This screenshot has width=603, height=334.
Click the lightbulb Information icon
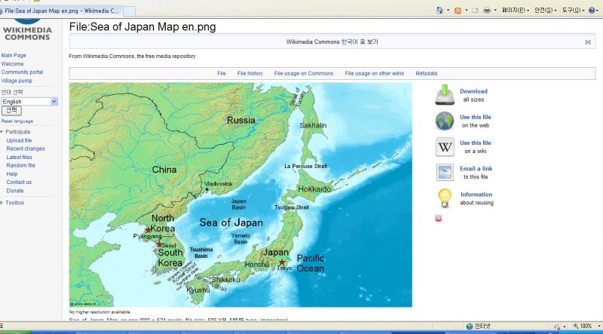click(445, 198)
